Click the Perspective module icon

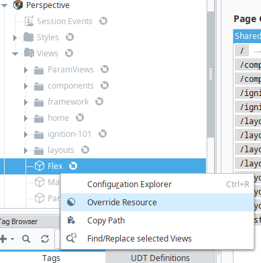click(18, 5)
